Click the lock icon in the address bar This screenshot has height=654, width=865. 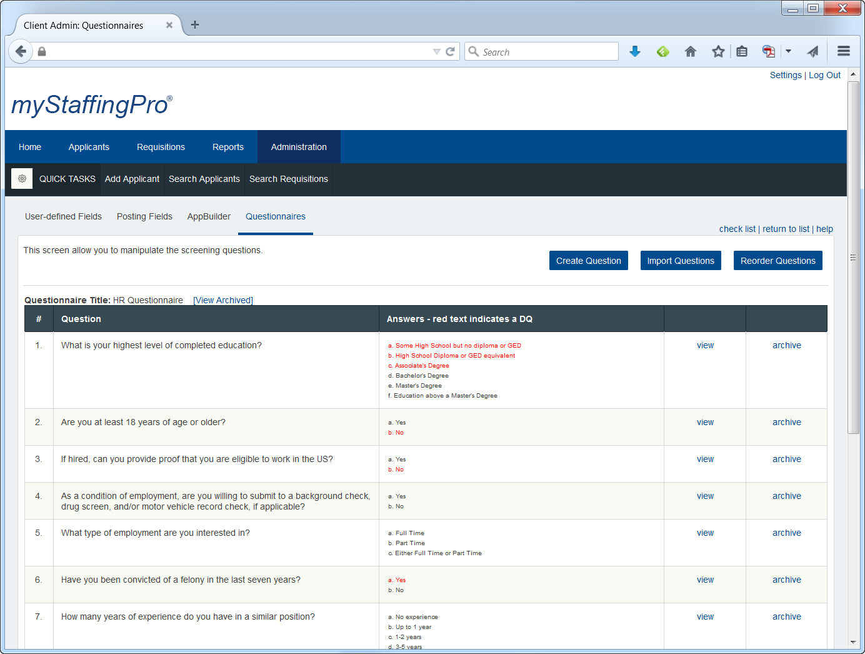pos(41,51)
